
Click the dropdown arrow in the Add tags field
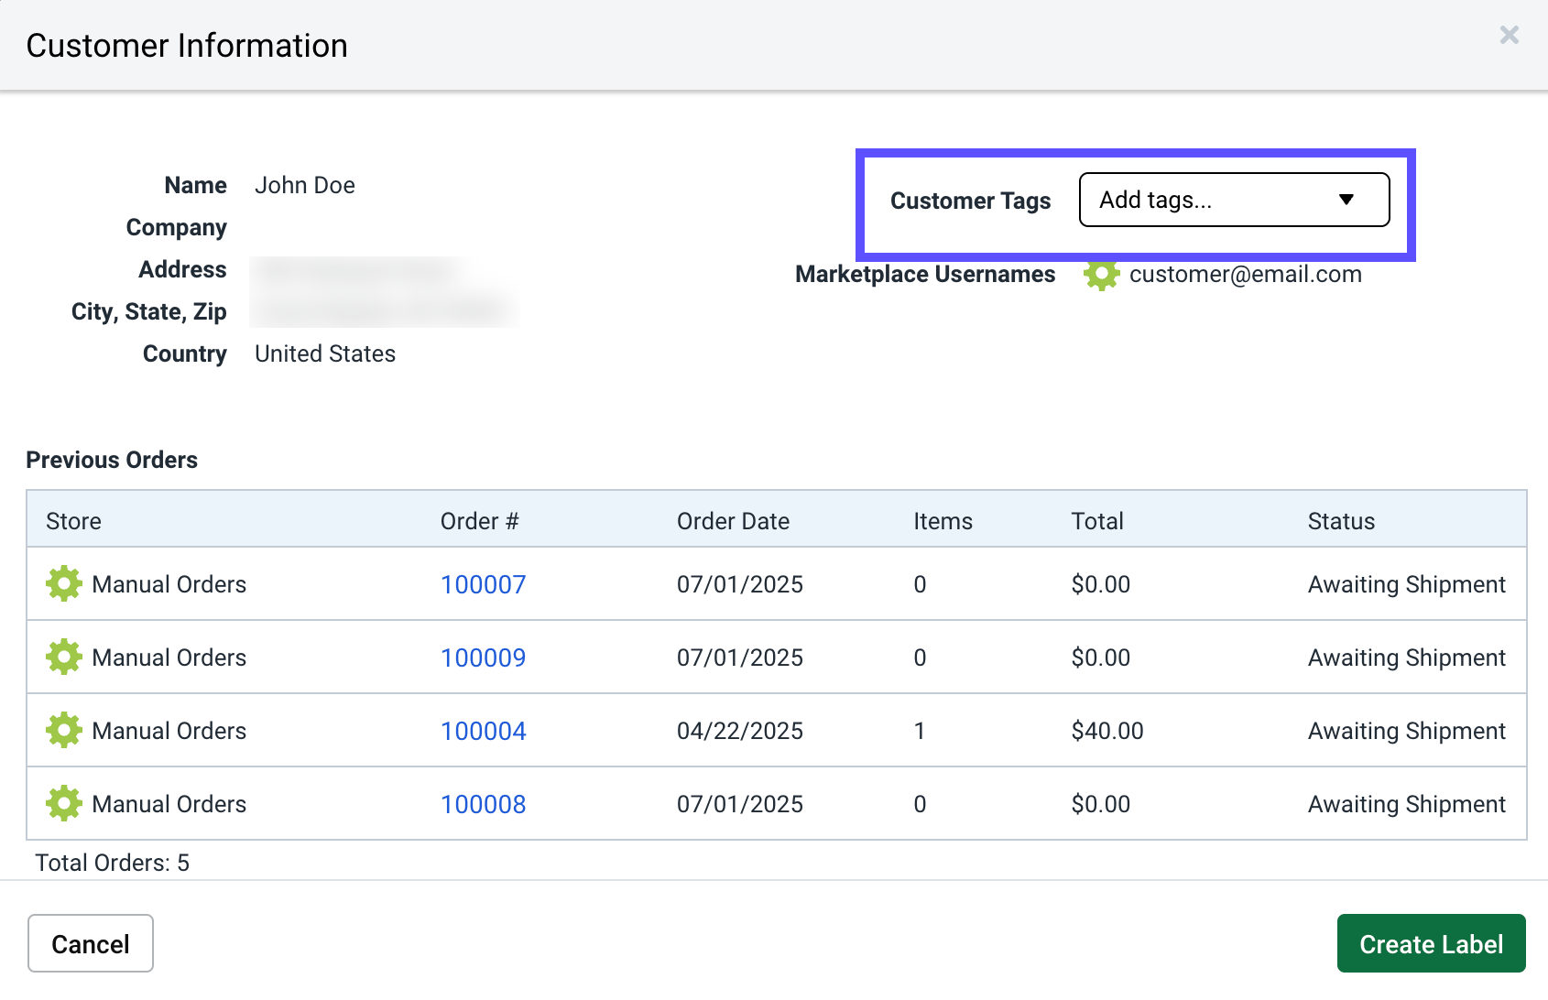tap(1346, 200)
